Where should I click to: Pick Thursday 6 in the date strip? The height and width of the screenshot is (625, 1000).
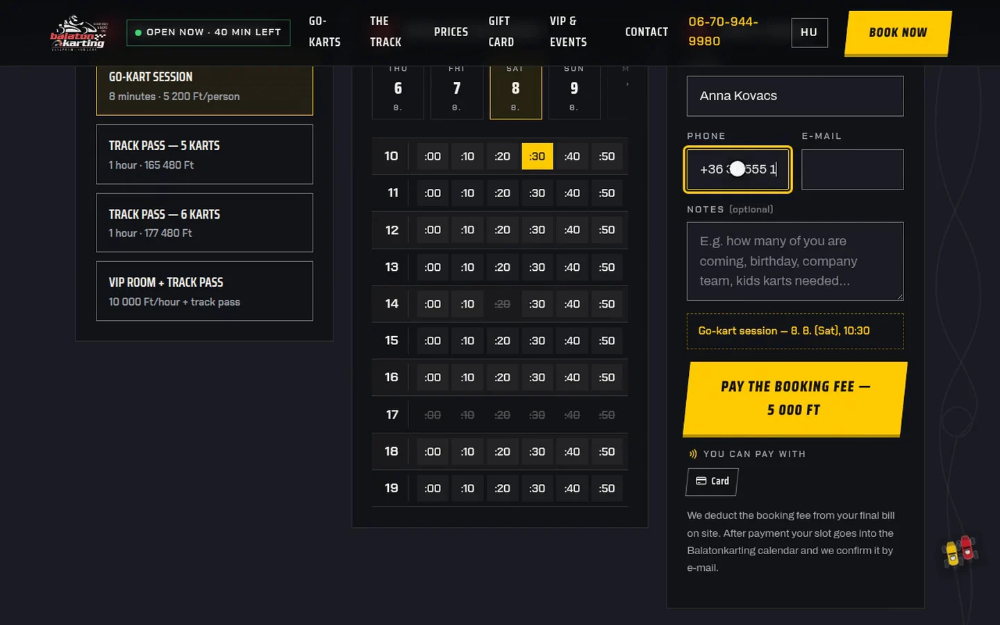coord(398,91)
